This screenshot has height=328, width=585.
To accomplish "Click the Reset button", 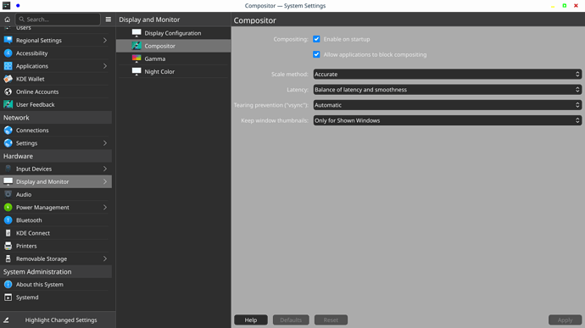I will click(x=331, y=320).
